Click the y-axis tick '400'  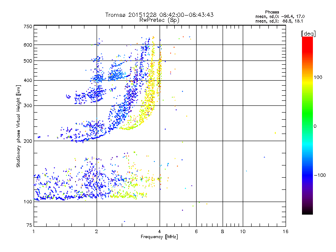(28, 81)
